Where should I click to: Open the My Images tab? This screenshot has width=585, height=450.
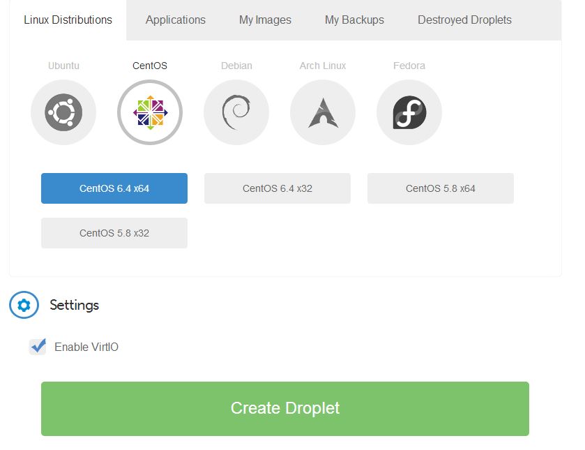point(265,20)
